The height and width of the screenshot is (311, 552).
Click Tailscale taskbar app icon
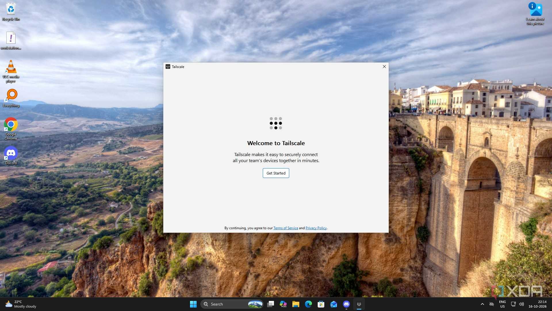(359, 304)
